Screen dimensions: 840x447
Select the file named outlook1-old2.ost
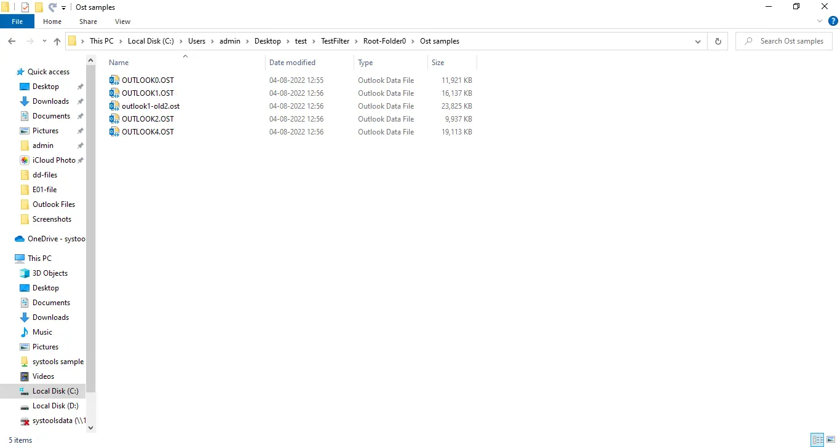point(151,106)
